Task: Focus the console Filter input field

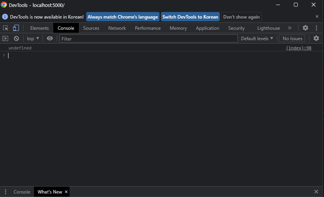Action: [149, 39]
